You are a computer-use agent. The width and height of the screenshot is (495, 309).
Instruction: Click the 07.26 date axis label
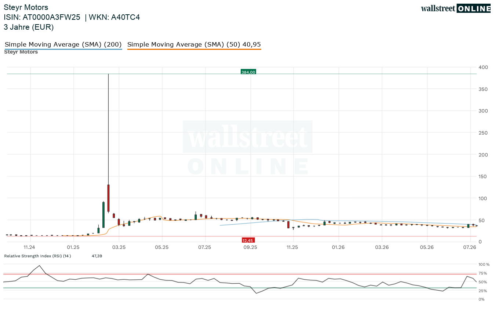(x=470, y=247)
